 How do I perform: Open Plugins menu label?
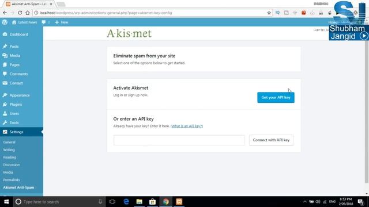[x=16, y=105]
